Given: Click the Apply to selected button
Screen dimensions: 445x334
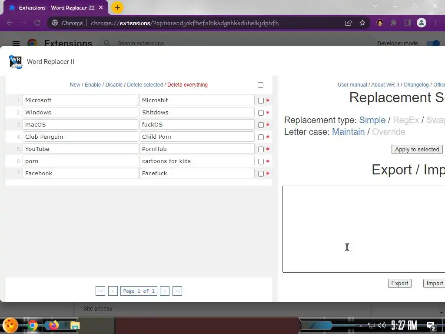Looking at the screenshot, I should click(x=417, y=150).
